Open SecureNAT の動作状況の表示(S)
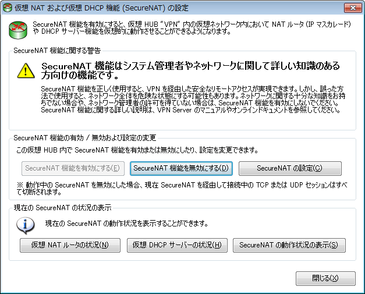 [289, 245]
